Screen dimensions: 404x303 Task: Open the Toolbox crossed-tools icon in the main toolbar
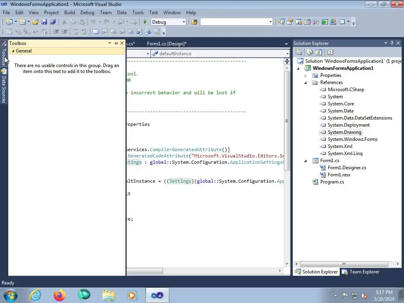(316, 22)
